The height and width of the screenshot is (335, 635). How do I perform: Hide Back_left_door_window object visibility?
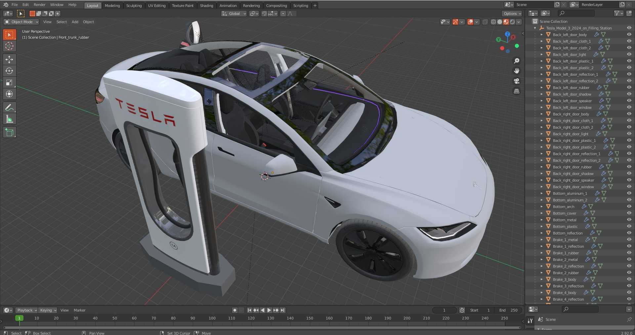(x=629, y=107)
